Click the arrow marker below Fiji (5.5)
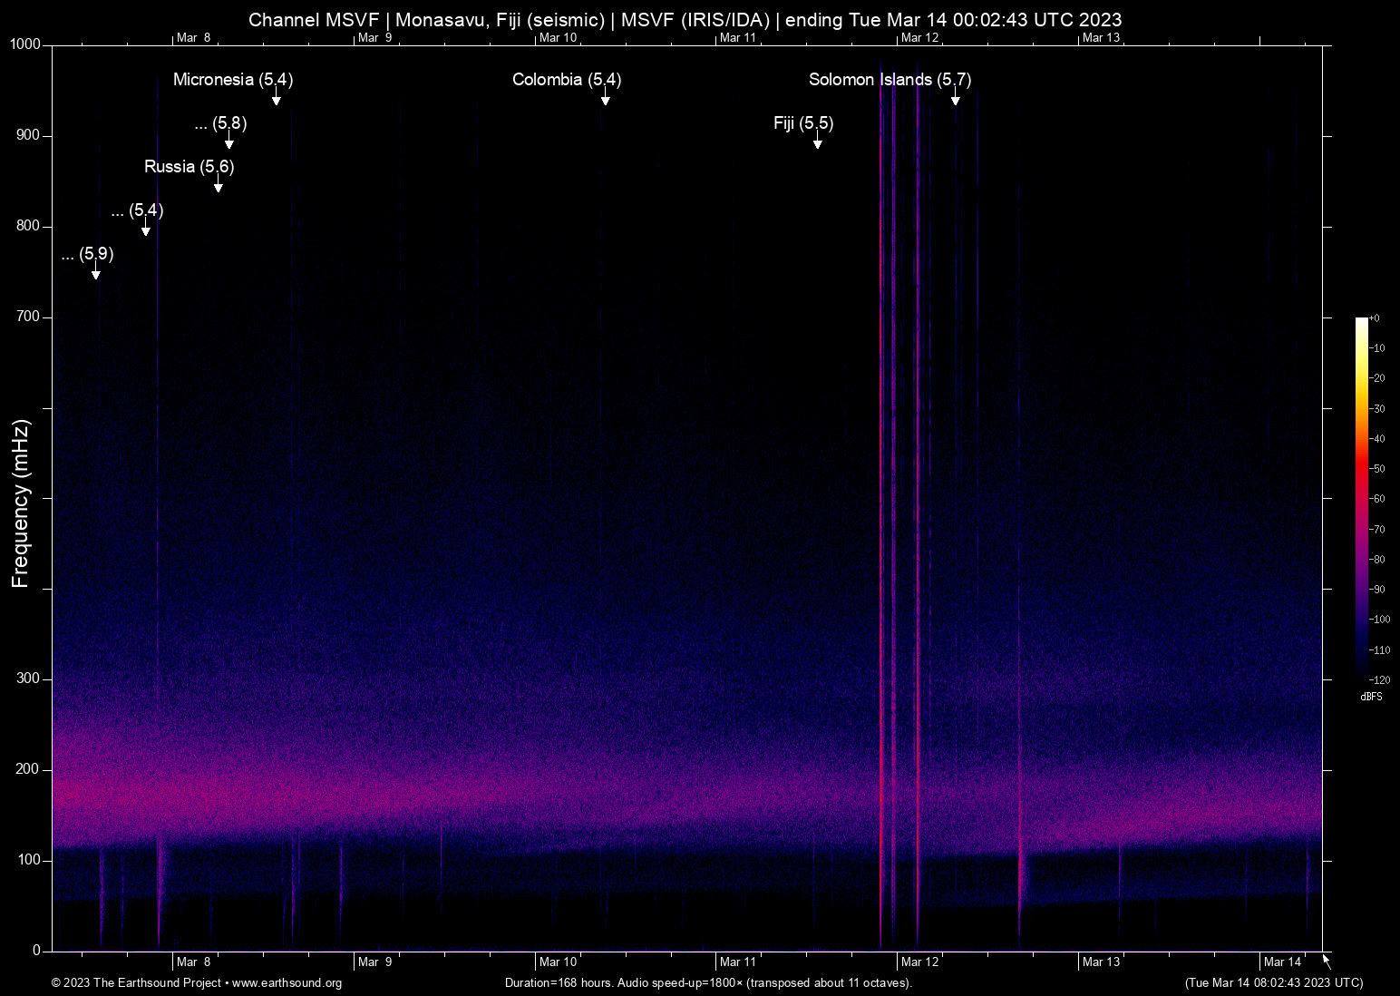Screen dimensions: 1400x996 (x=817, y=142)
